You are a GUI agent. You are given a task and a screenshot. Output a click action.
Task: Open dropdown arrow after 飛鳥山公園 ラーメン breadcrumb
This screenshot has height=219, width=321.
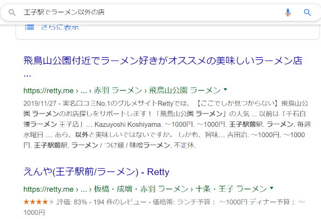coord(225,89)
